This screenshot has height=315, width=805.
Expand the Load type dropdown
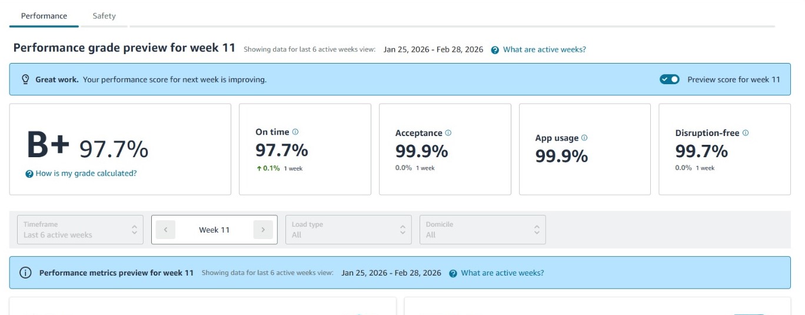tap(348, 230)
